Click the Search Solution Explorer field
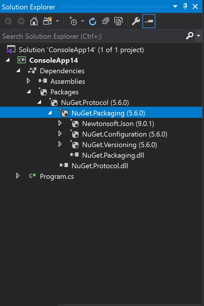204x306 pixels. [x=88, y=36]
